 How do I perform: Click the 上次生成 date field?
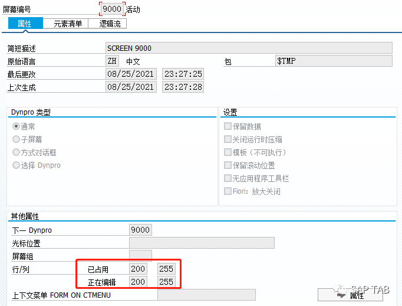[131, 87]
